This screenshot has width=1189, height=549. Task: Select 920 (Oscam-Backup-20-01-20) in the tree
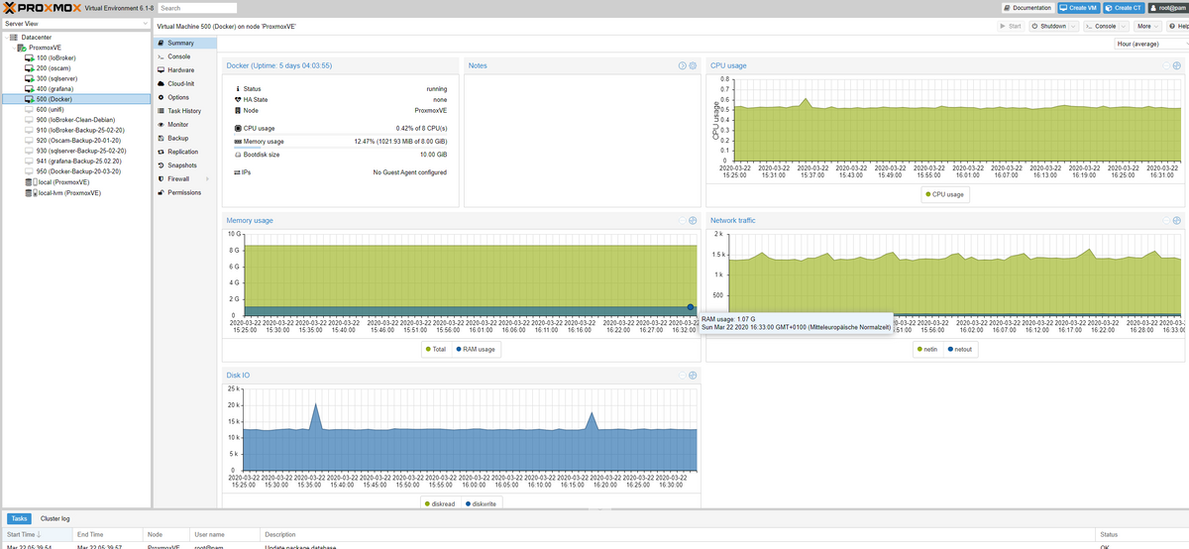76,141
